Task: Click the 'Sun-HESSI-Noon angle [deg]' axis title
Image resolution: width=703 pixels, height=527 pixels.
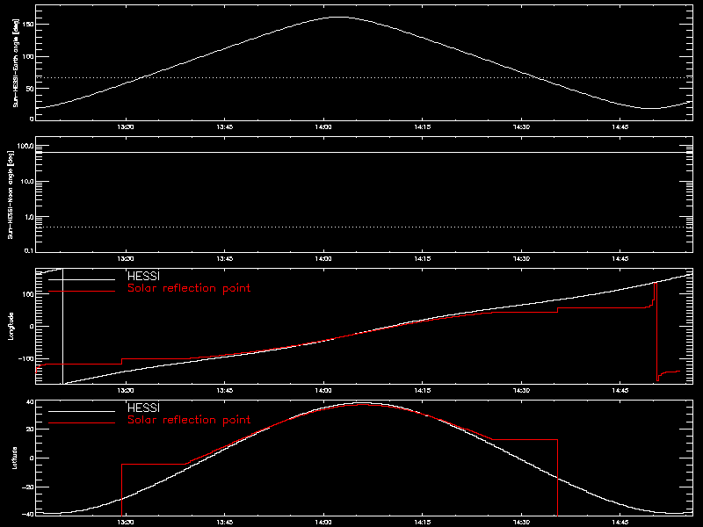Action: tap(11, 194)
